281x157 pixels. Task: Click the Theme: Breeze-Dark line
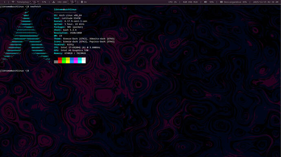pos(84,39)
